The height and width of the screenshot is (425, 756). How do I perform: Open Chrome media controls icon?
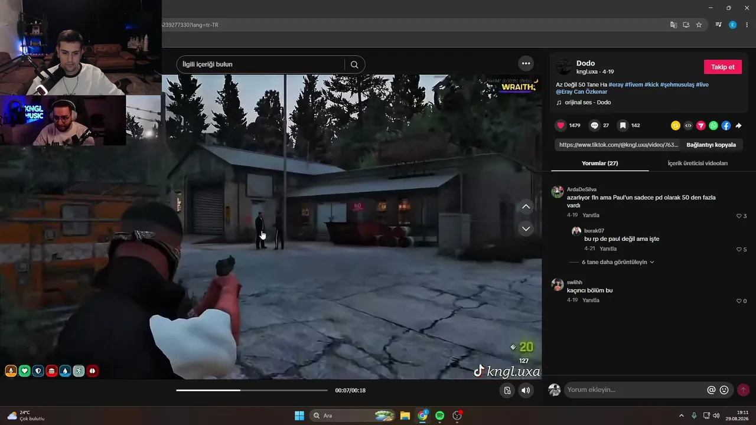tap(719, 25)
